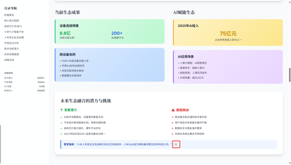Image resolution: width=291 pixels, height=165 pixels.
Task: Click the 关键指标 sidebar label
Action: click(x=9, y=73)
